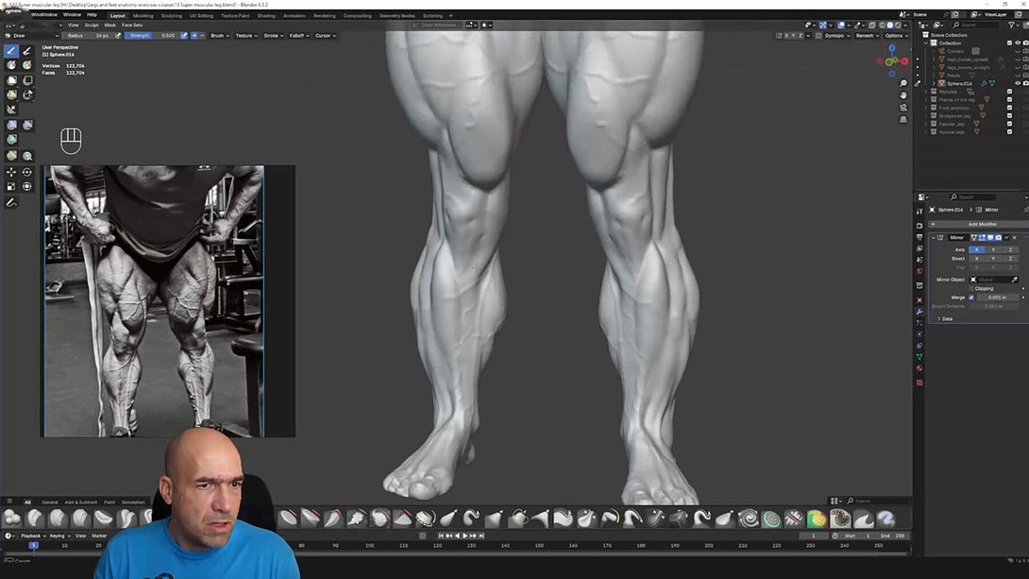Select the Box Mask tool
This screenshot has width=1029, height=579.
pyautogui.click(x=11, y=80)
